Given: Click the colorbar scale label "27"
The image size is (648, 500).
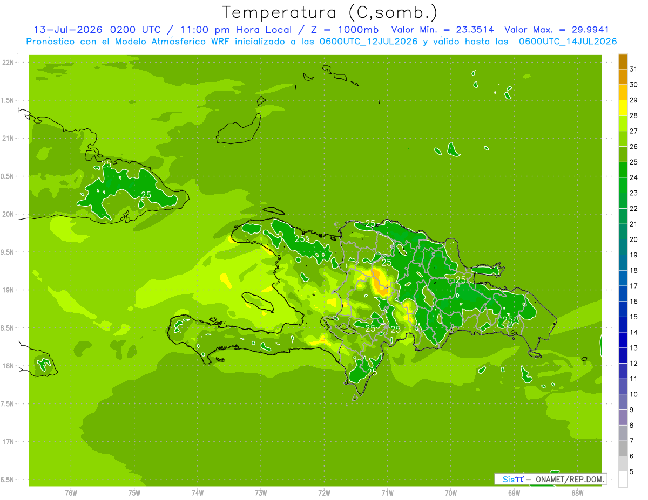Looking at the screenshot, I should point(633,131).
